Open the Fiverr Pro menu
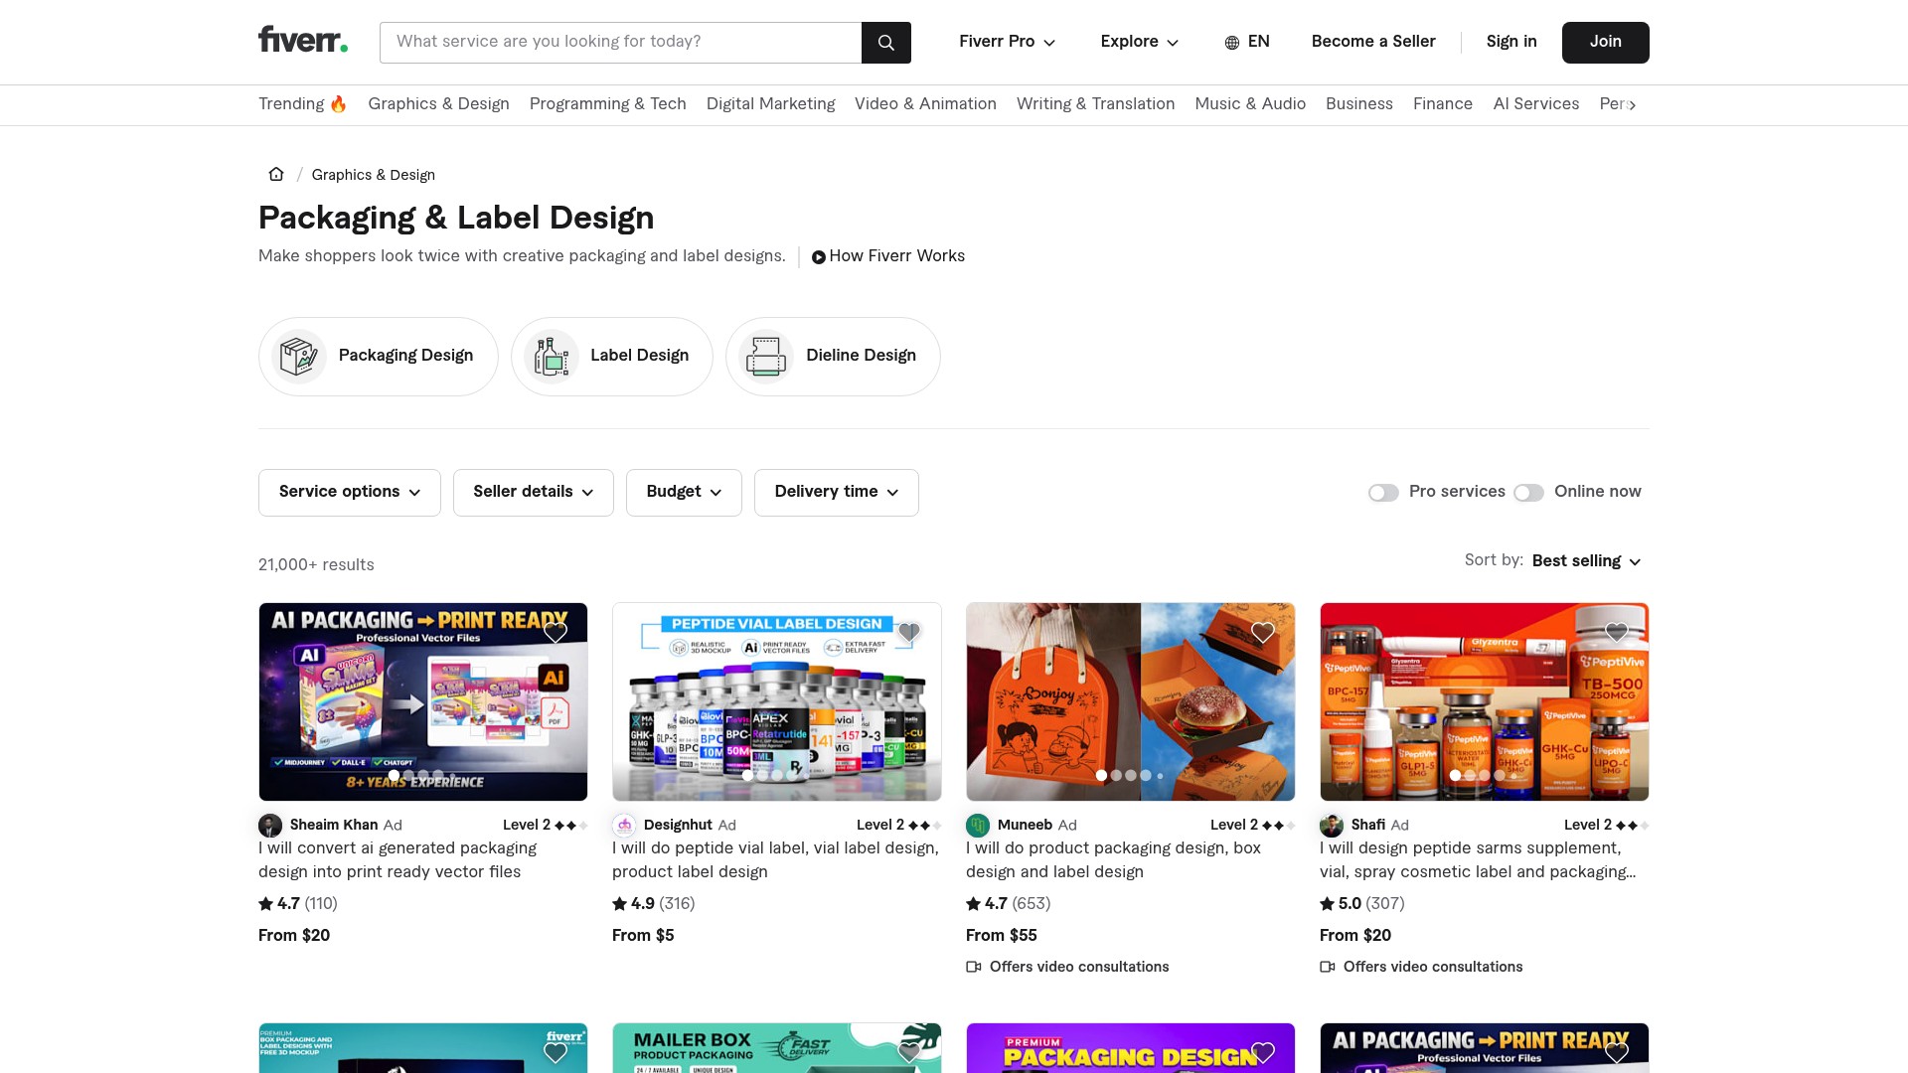 pyautogui.click(x=1007, y=42)
